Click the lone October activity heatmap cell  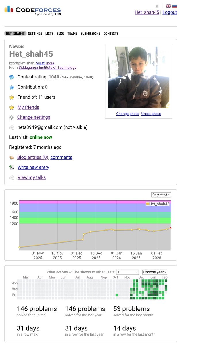[x=117, y=295]
